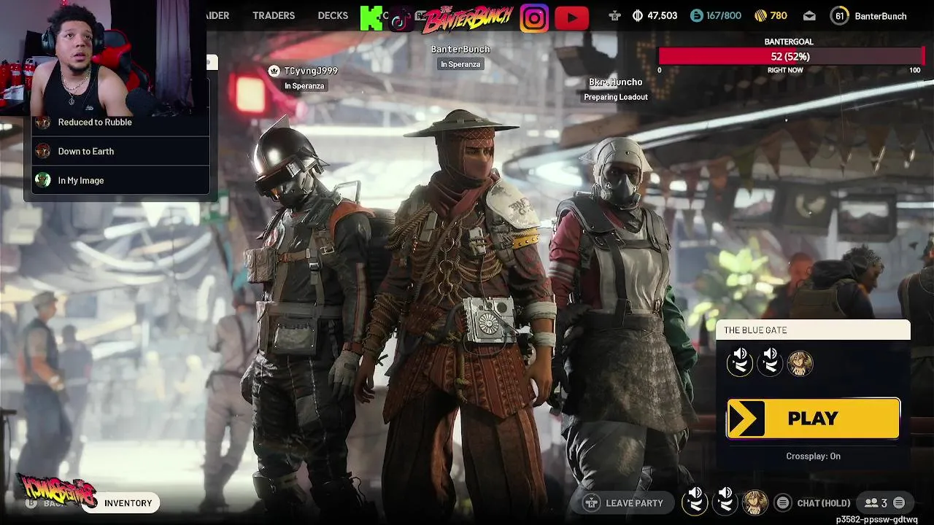Viewport: 934px width, 525px height.
Task: Click the 47,503 coin balance
Action: (x=663, y=15)
